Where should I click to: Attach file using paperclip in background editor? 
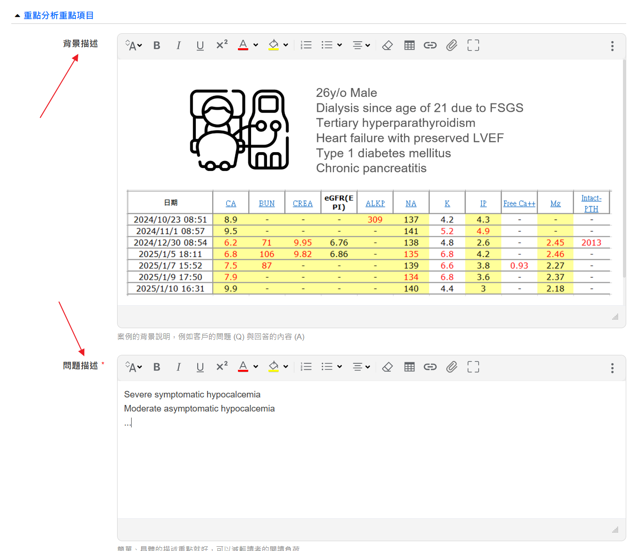click(x=452, y=45)
